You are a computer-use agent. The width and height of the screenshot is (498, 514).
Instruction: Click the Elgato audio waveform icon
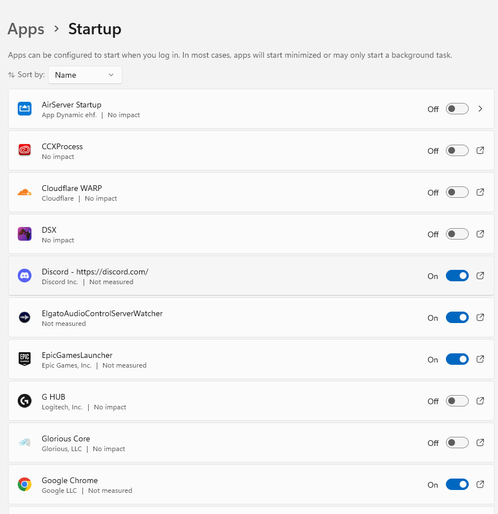click(x=25, y=317)
